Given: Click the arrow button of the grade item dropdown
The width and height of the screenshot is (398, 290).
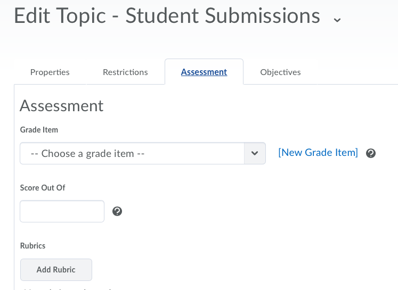Looking at the screenshot, I should (x=255, y=153).
